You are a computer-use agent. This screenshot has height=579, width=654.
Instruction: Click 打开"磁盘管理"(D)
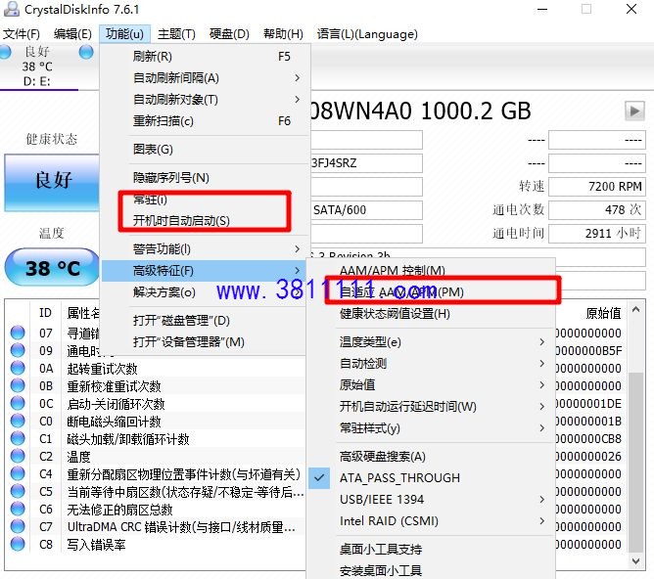206,321
